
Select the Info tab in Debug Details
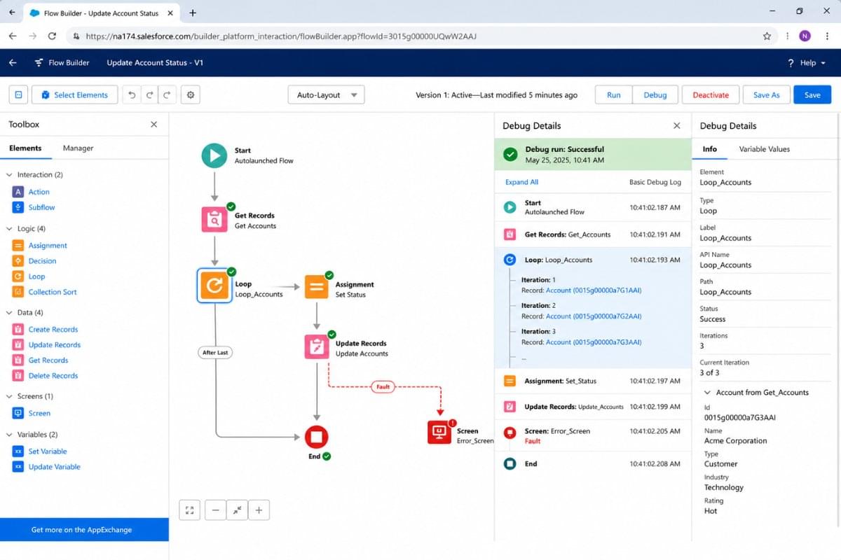click(710, 149)
